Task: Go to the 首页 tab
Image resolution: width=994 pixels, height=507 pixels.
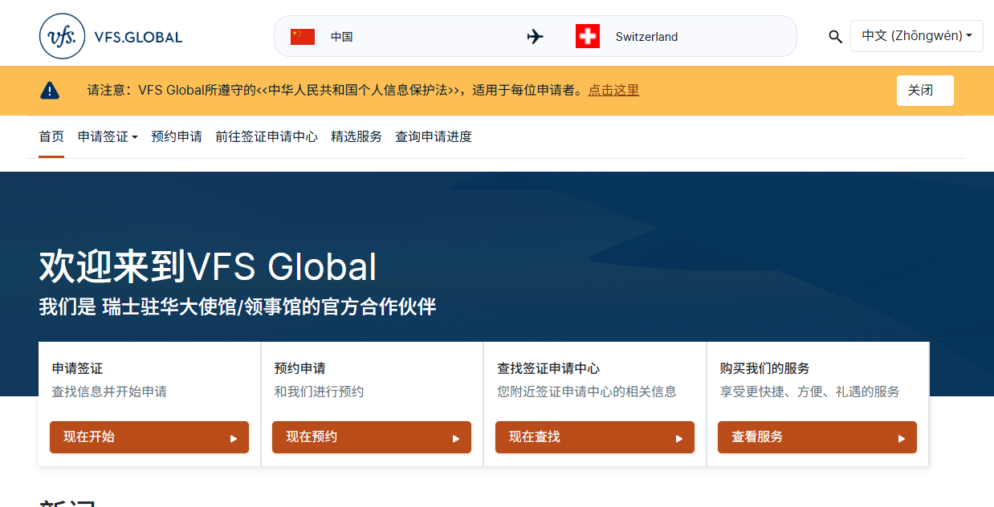Action: (51, 136)
